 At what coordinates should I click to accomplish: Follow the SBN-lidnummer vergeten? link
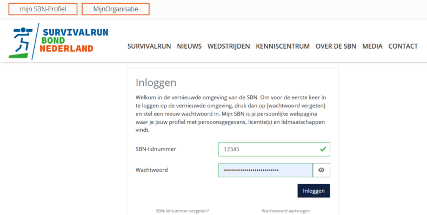(183, 211)
